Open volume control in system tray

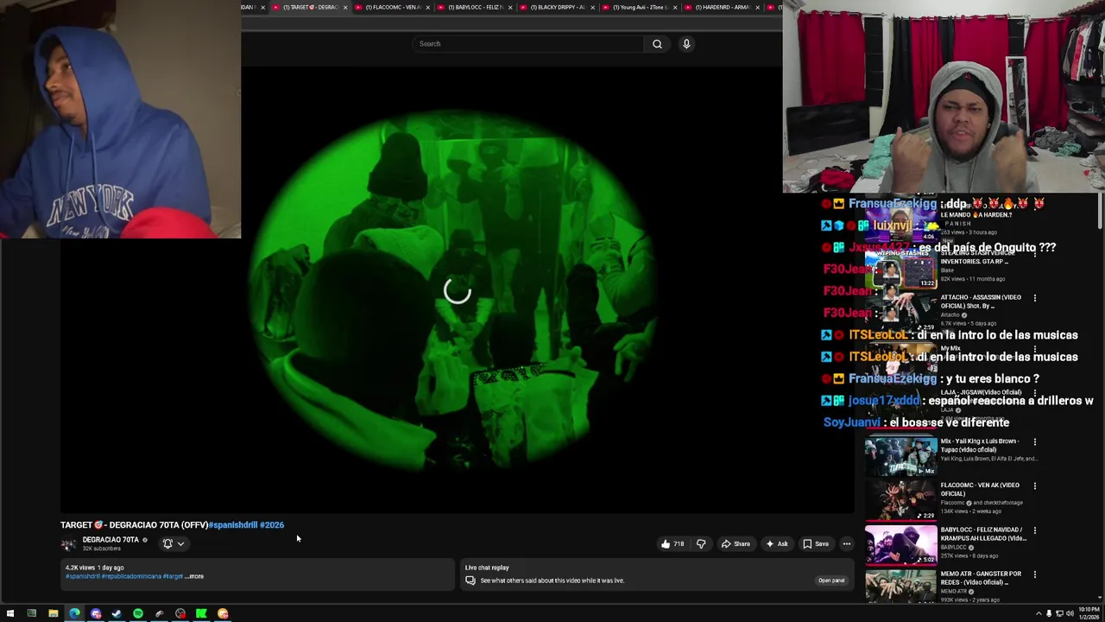[x=1070, y=613]
